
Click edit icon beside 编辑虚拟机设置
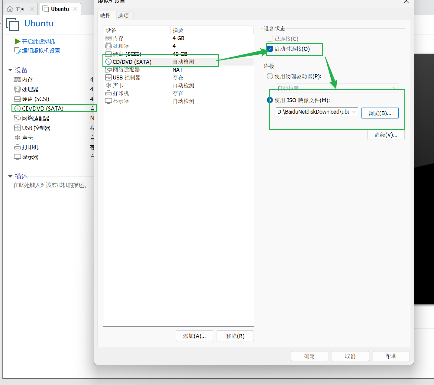tap(18, 50)
